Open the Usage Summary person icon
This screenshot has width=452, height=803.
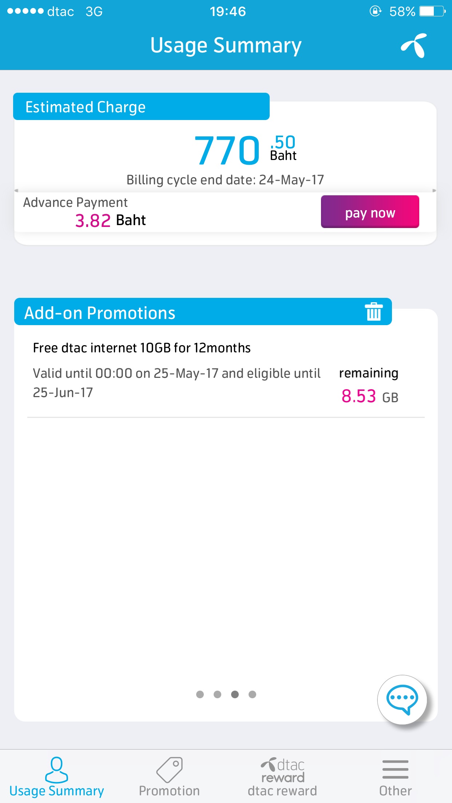coord(56,770)
